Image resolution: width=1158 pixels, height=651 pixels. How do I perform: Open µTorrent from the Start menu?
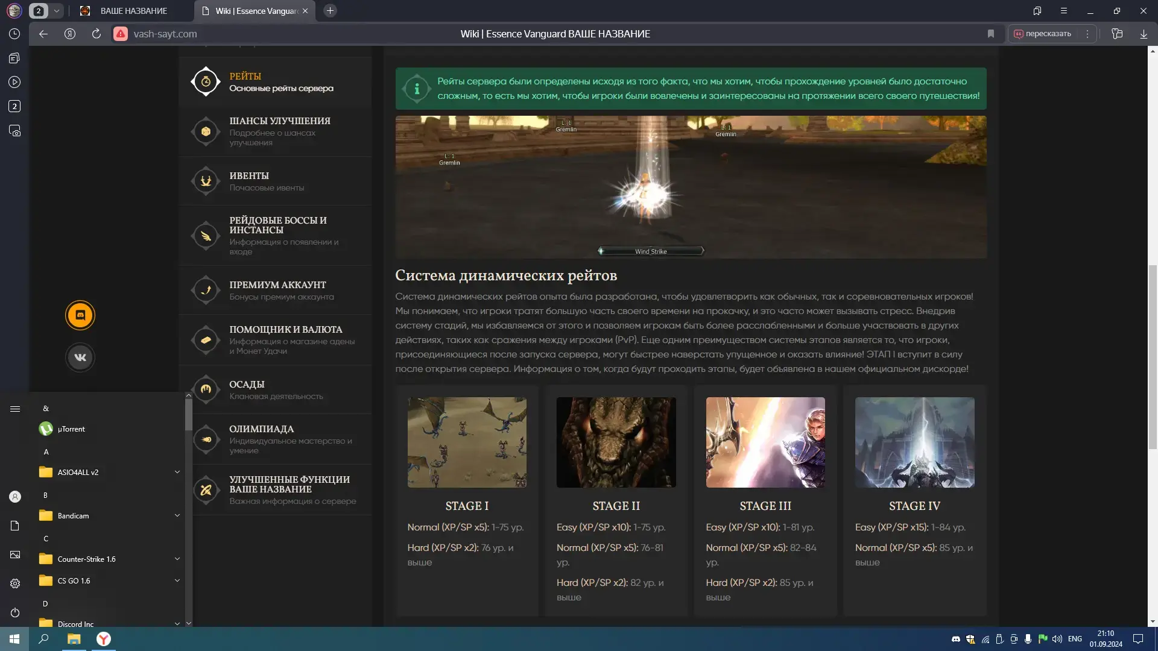click(x=109, y=429)
